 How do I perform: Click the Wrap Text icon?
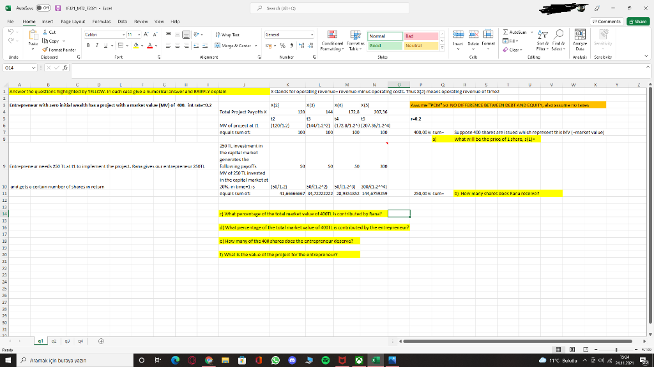(x=219, y=34)
